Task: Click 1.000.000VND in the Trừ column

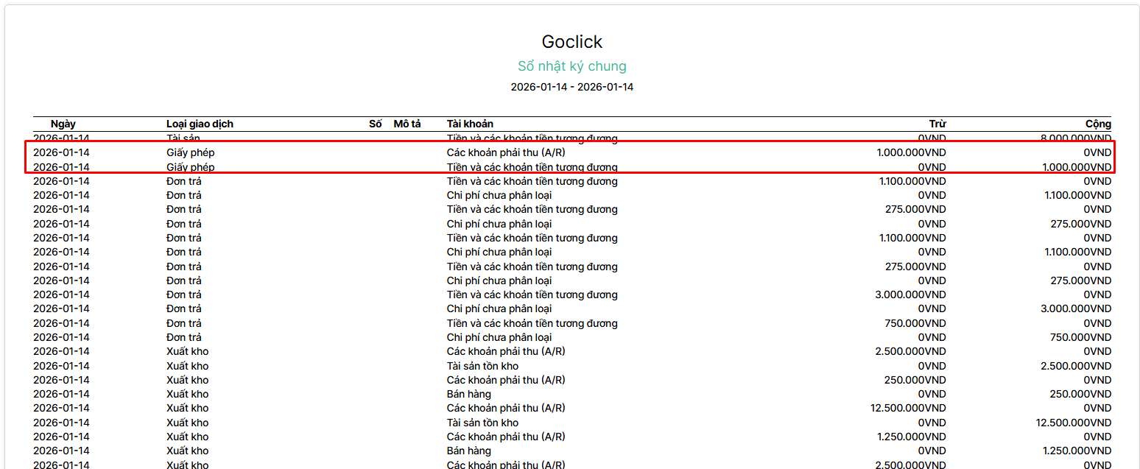Action: (x=911, y=152)
